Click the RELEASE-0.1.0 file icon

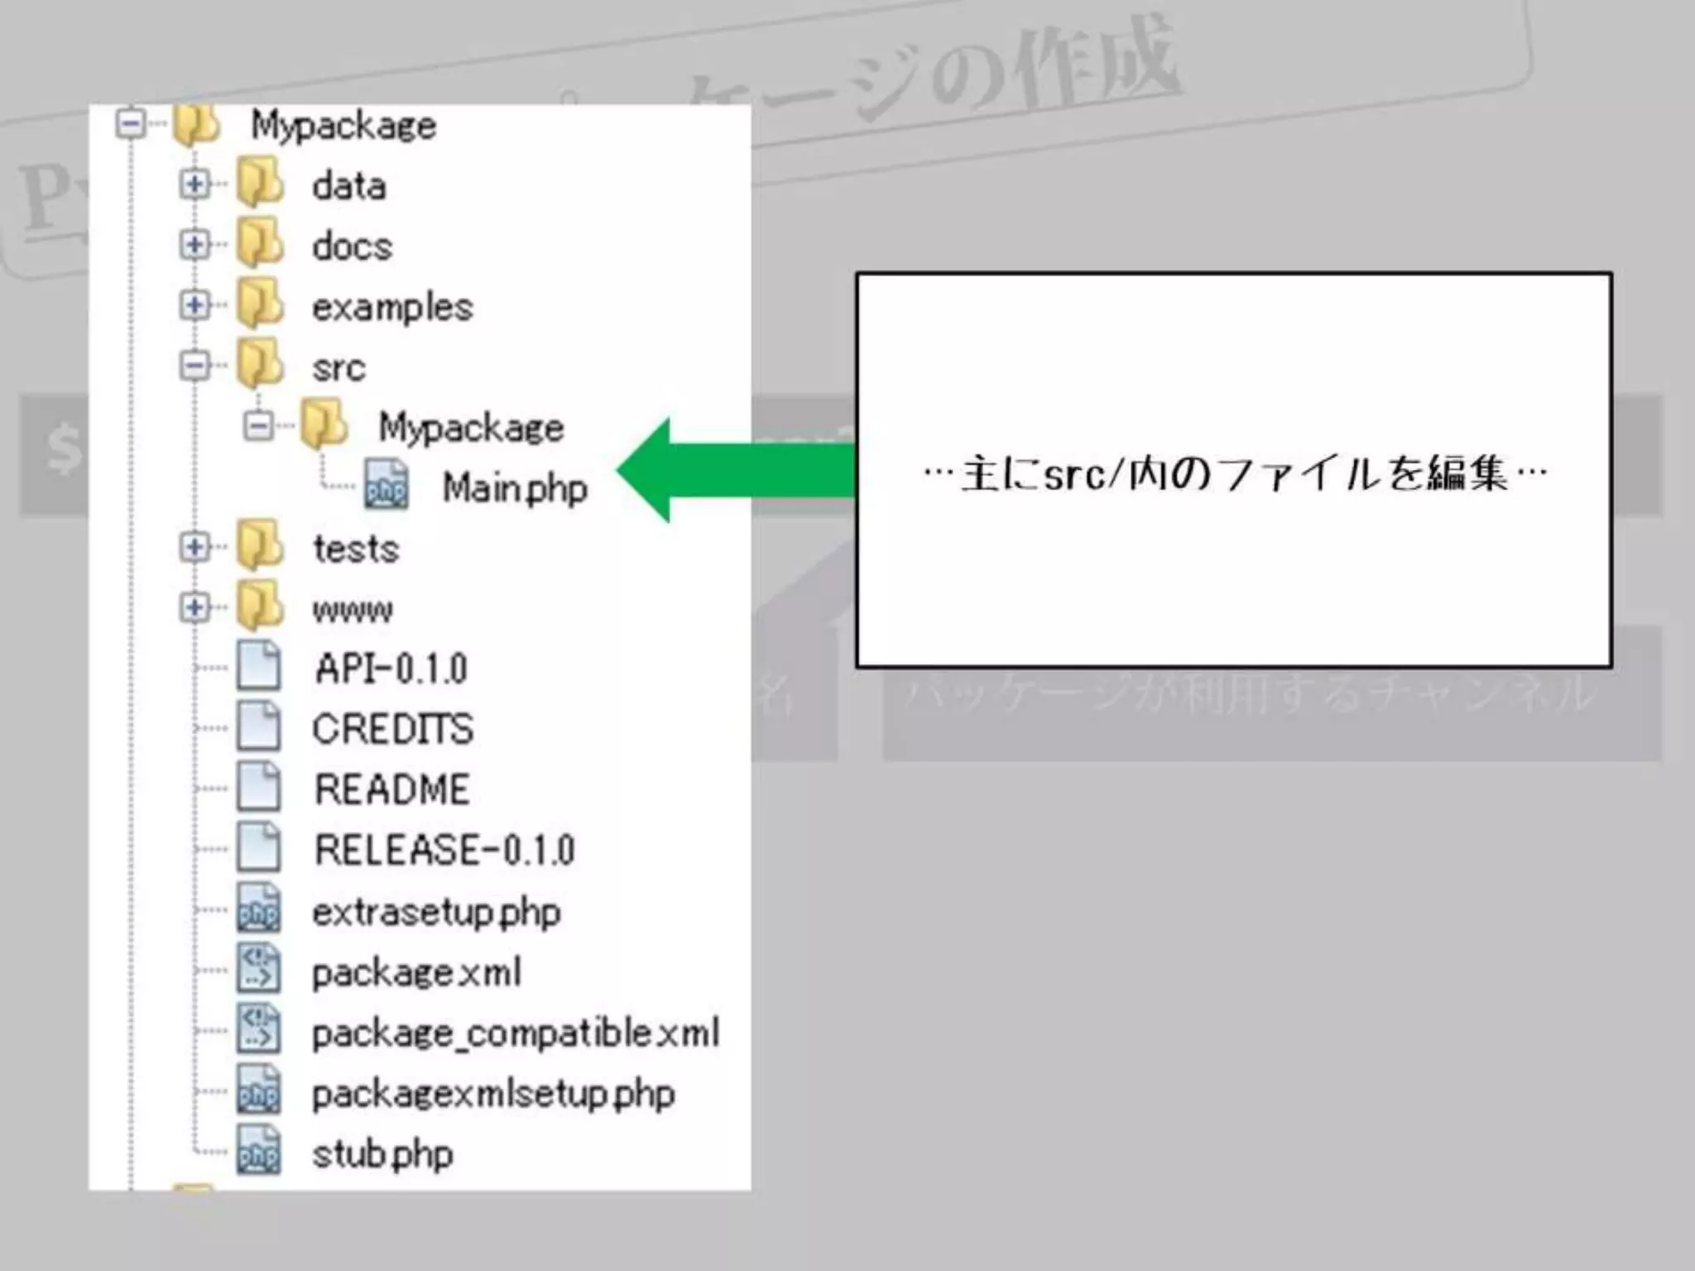coord(258,847)
